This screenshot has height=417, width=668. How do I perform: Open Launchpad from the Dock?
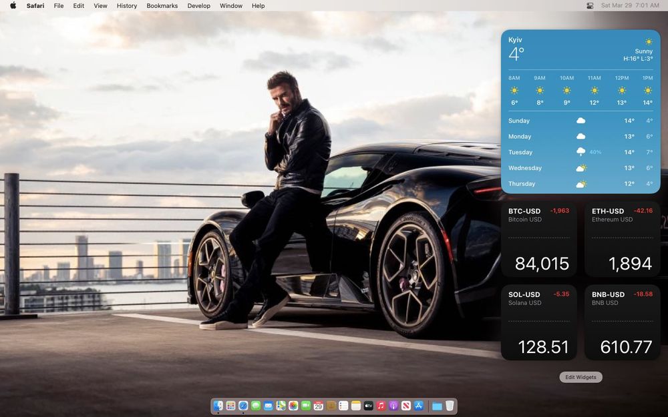[x=230, y=406]
